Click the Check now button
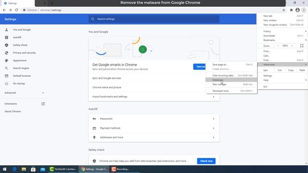 pos(206,161)
